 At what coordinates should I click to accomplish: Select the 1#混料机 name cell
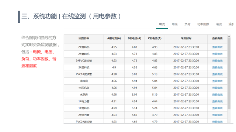(x=84, y=108)
